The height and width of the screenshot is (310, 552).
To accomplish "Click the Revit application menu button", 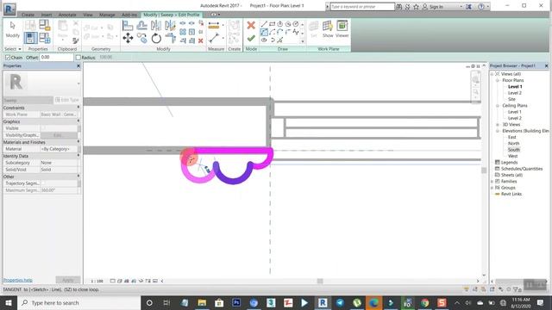I will (9, 9).
